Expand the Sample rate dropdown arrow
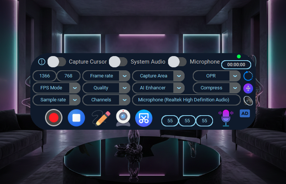 (x=75, y=100)
